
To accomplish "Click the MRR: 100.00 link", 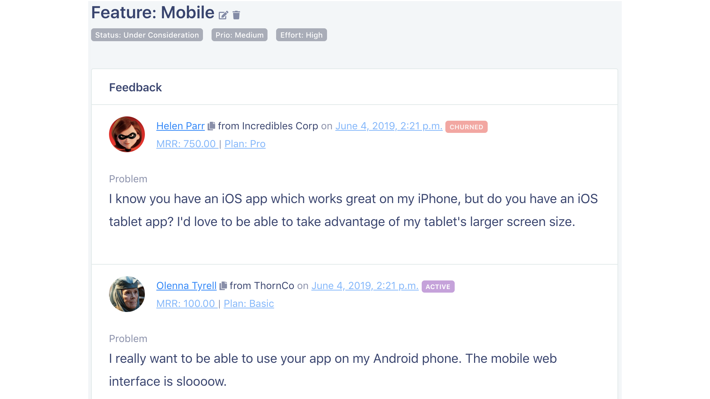I will point(186,304).
